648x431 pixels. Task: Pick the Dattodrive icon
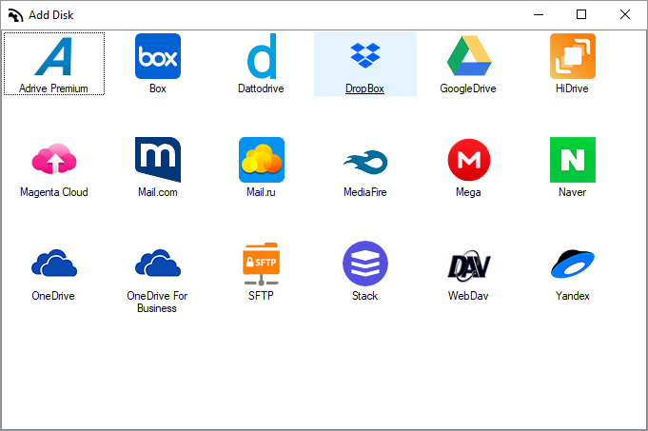pos(262,56)
